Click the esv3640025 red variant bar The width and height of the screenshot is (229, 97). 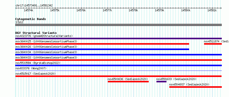pyautogui.click(x=102, y=44)
